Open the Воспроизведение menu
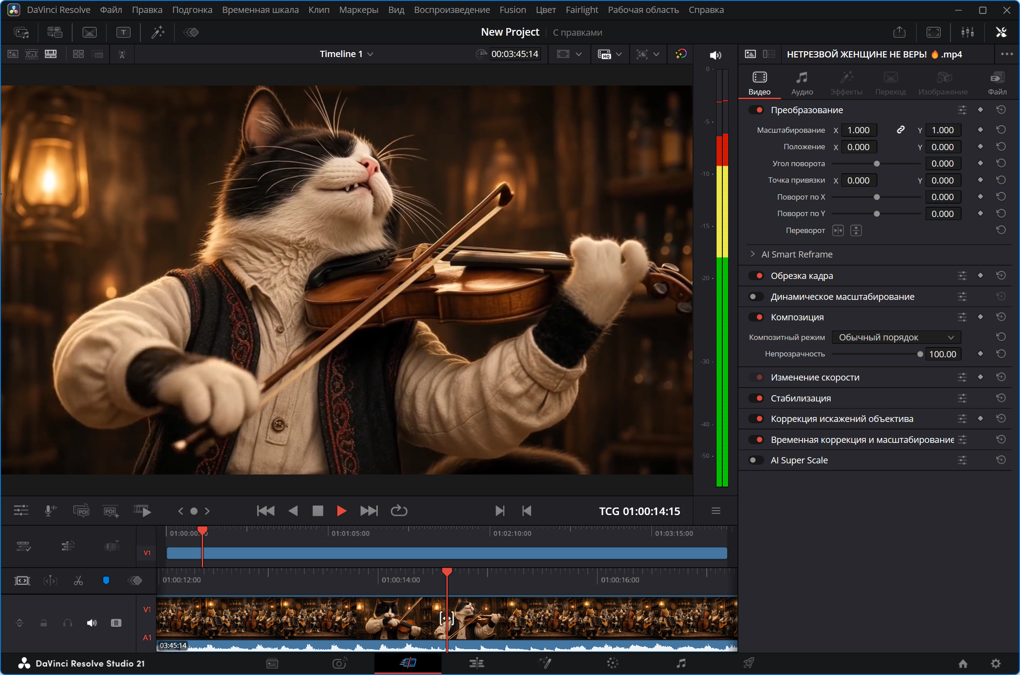1020x675 pixels. click(451, 10)
